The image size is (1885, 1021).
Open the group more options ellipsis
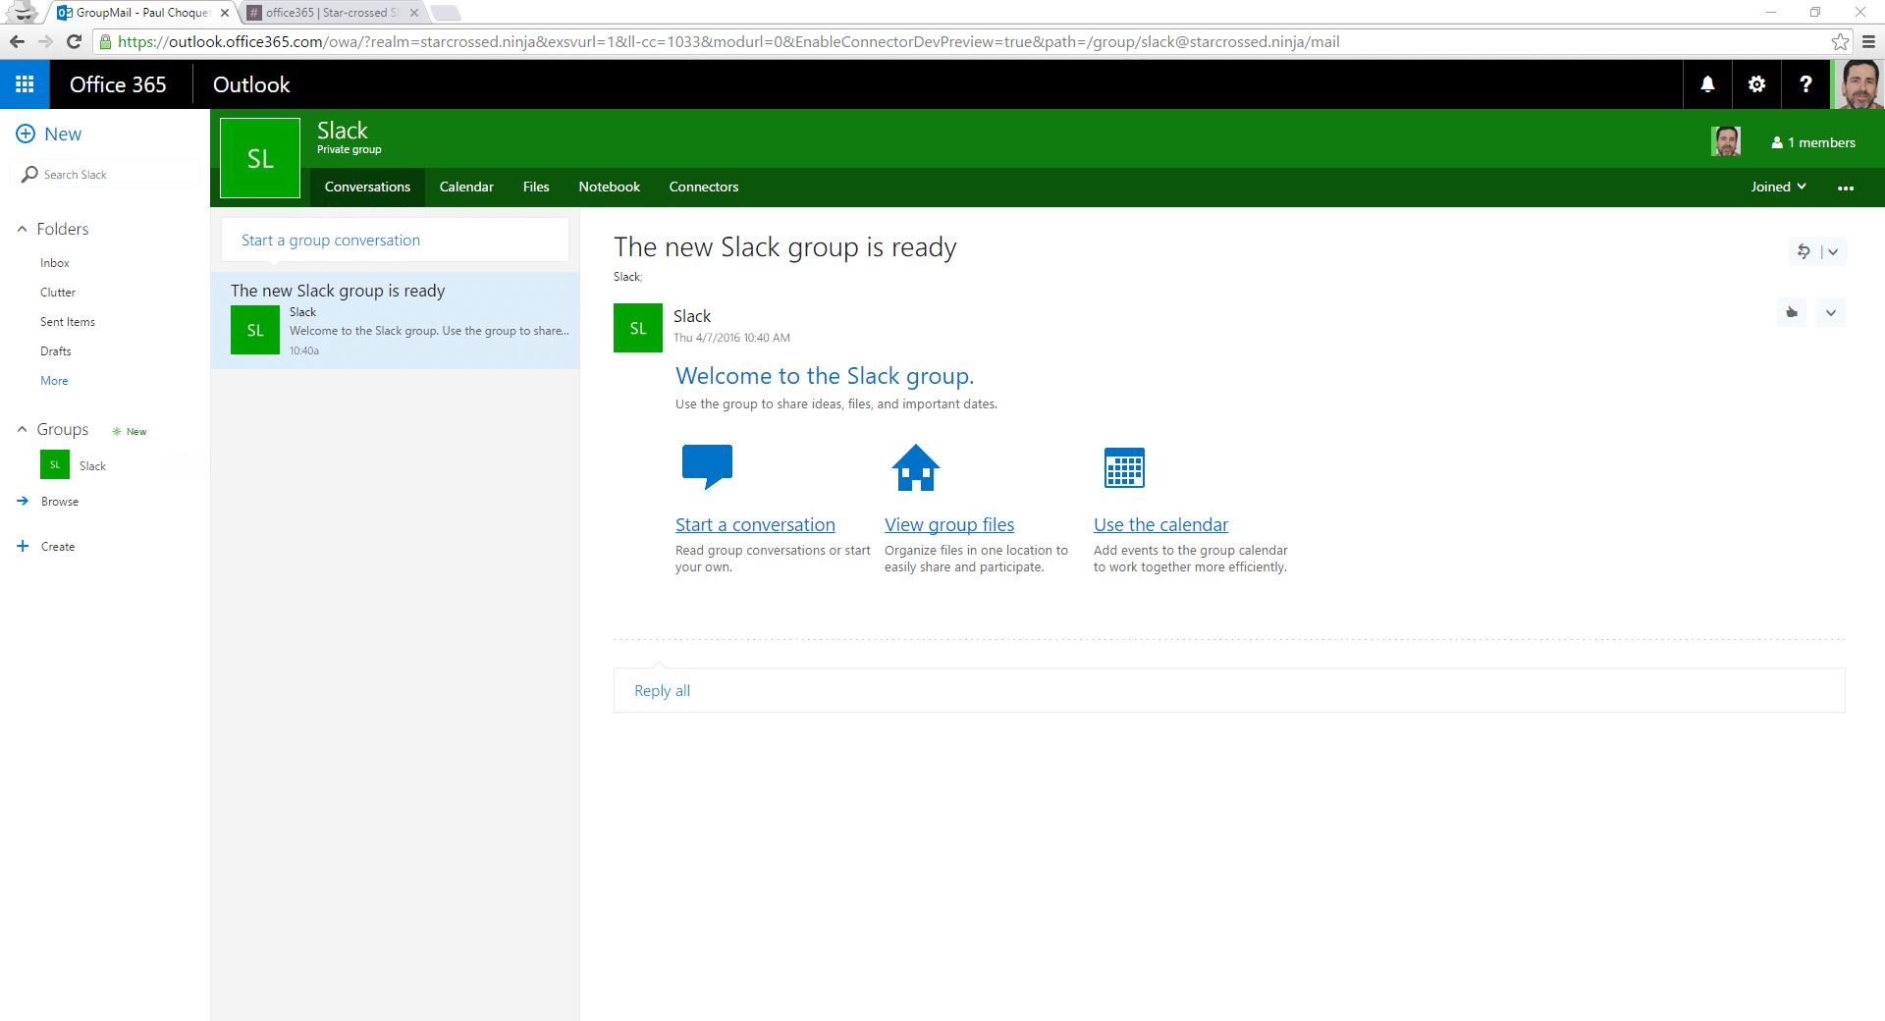pyautogui.click(x=1846, y=188)
